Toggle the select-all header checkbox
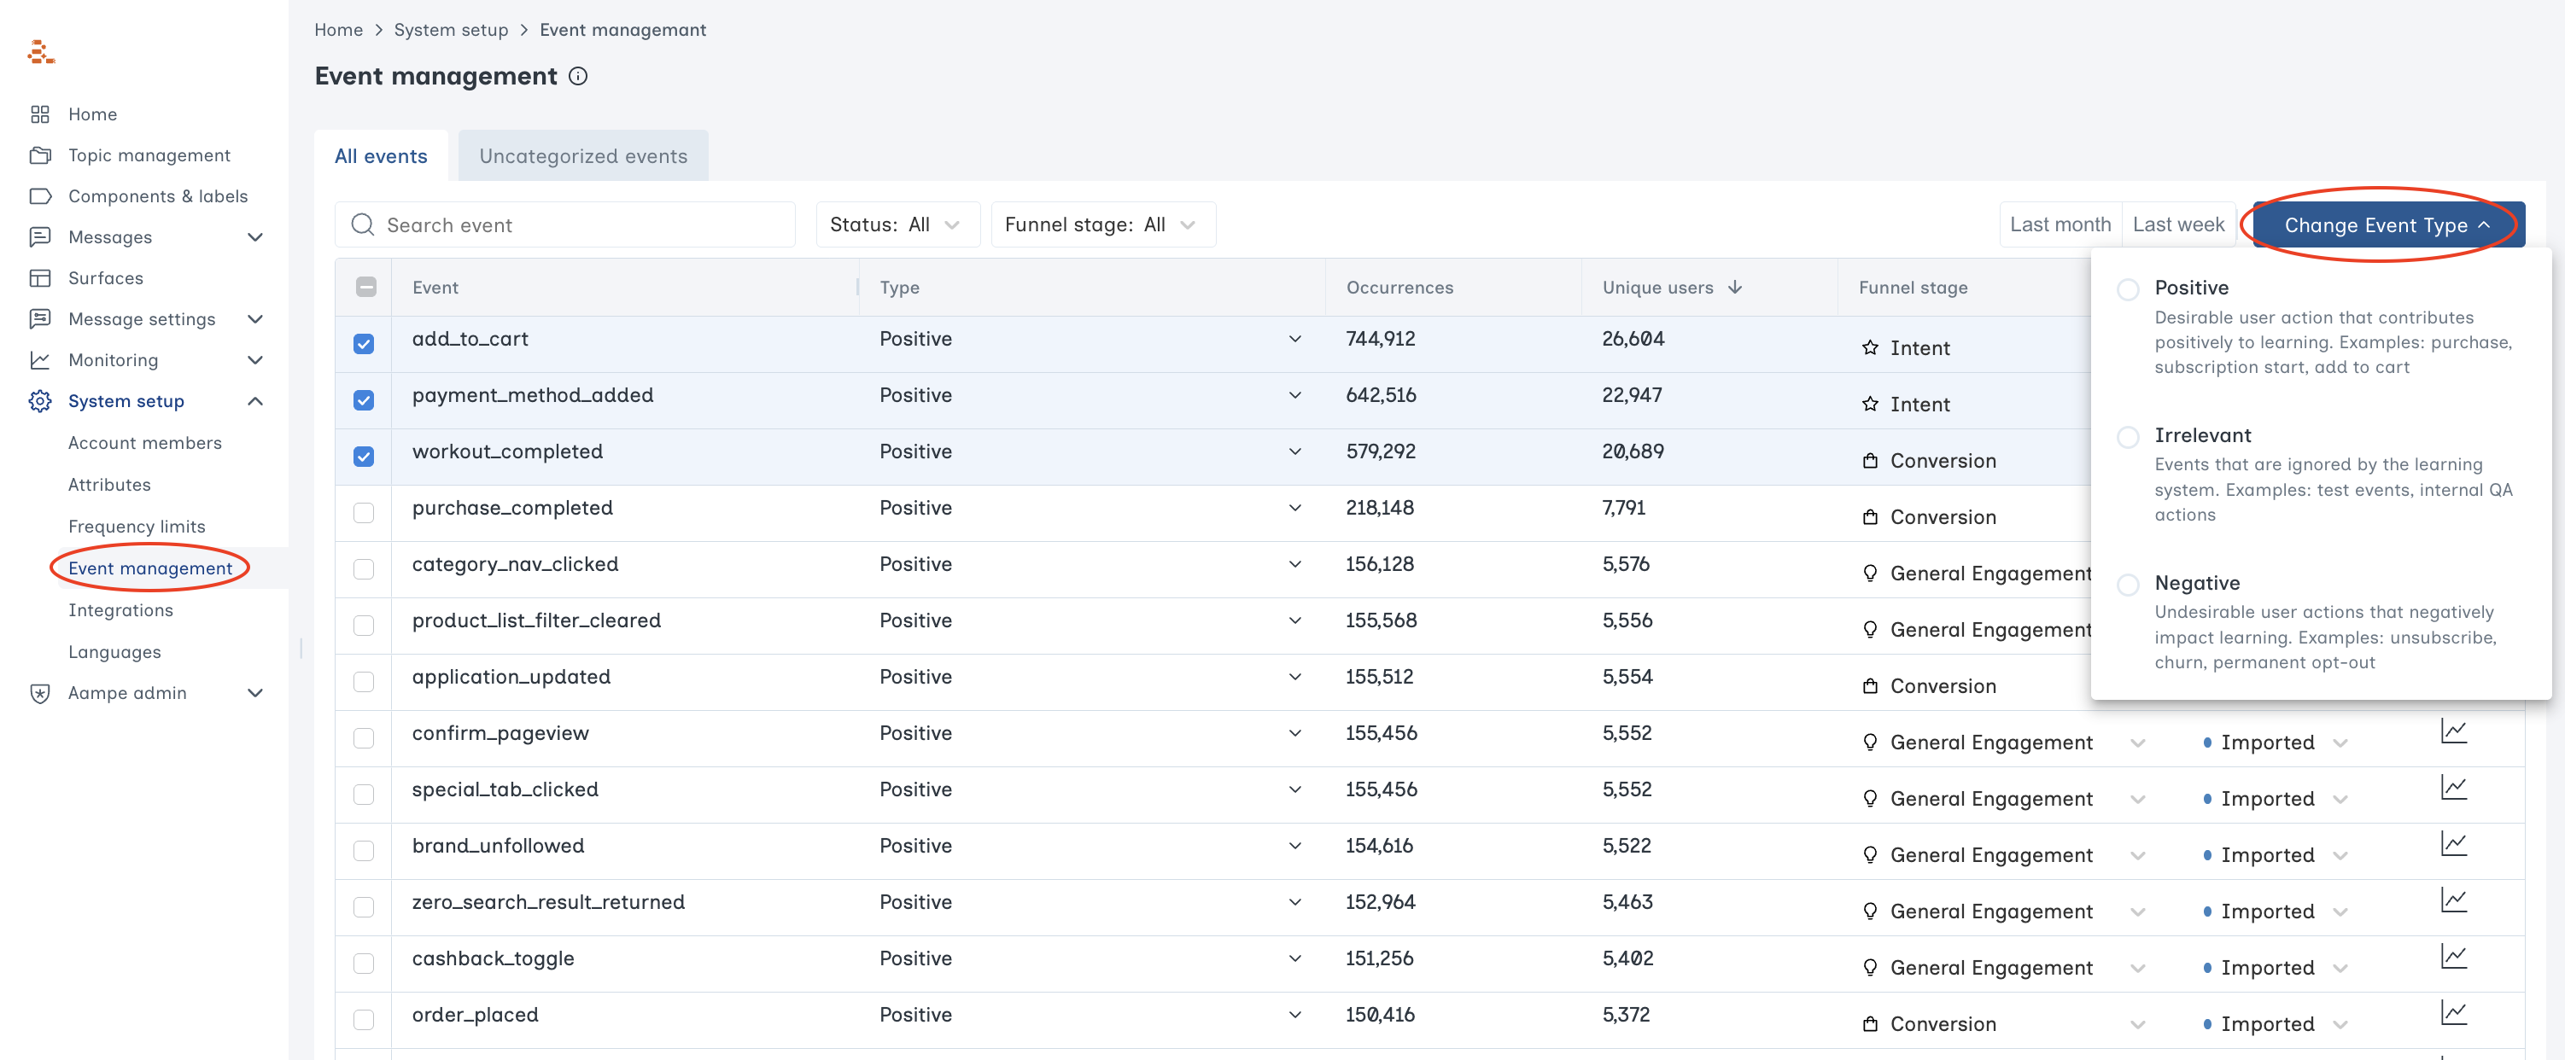Image resolution: width=2565 pixels, height=1060 pixels. tap(365, 287)
